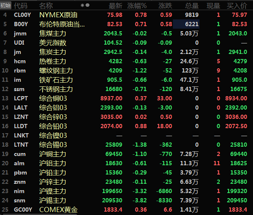Click the 涨跌 column header

[165, 5]
